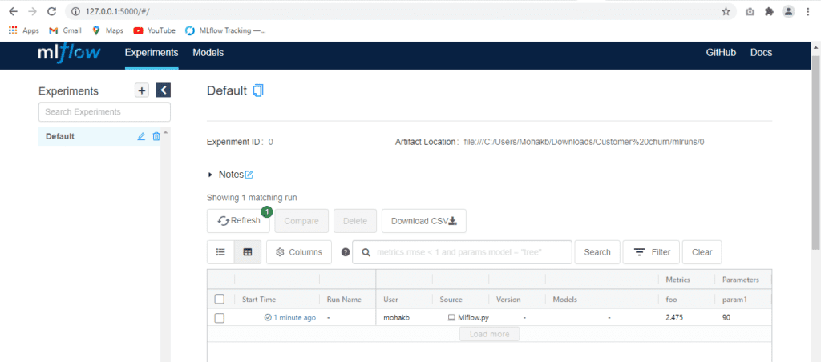This screenshot has height=362, width=821.
Task: Click the camera icon in browser toolbar
Action: pos(750,11)
